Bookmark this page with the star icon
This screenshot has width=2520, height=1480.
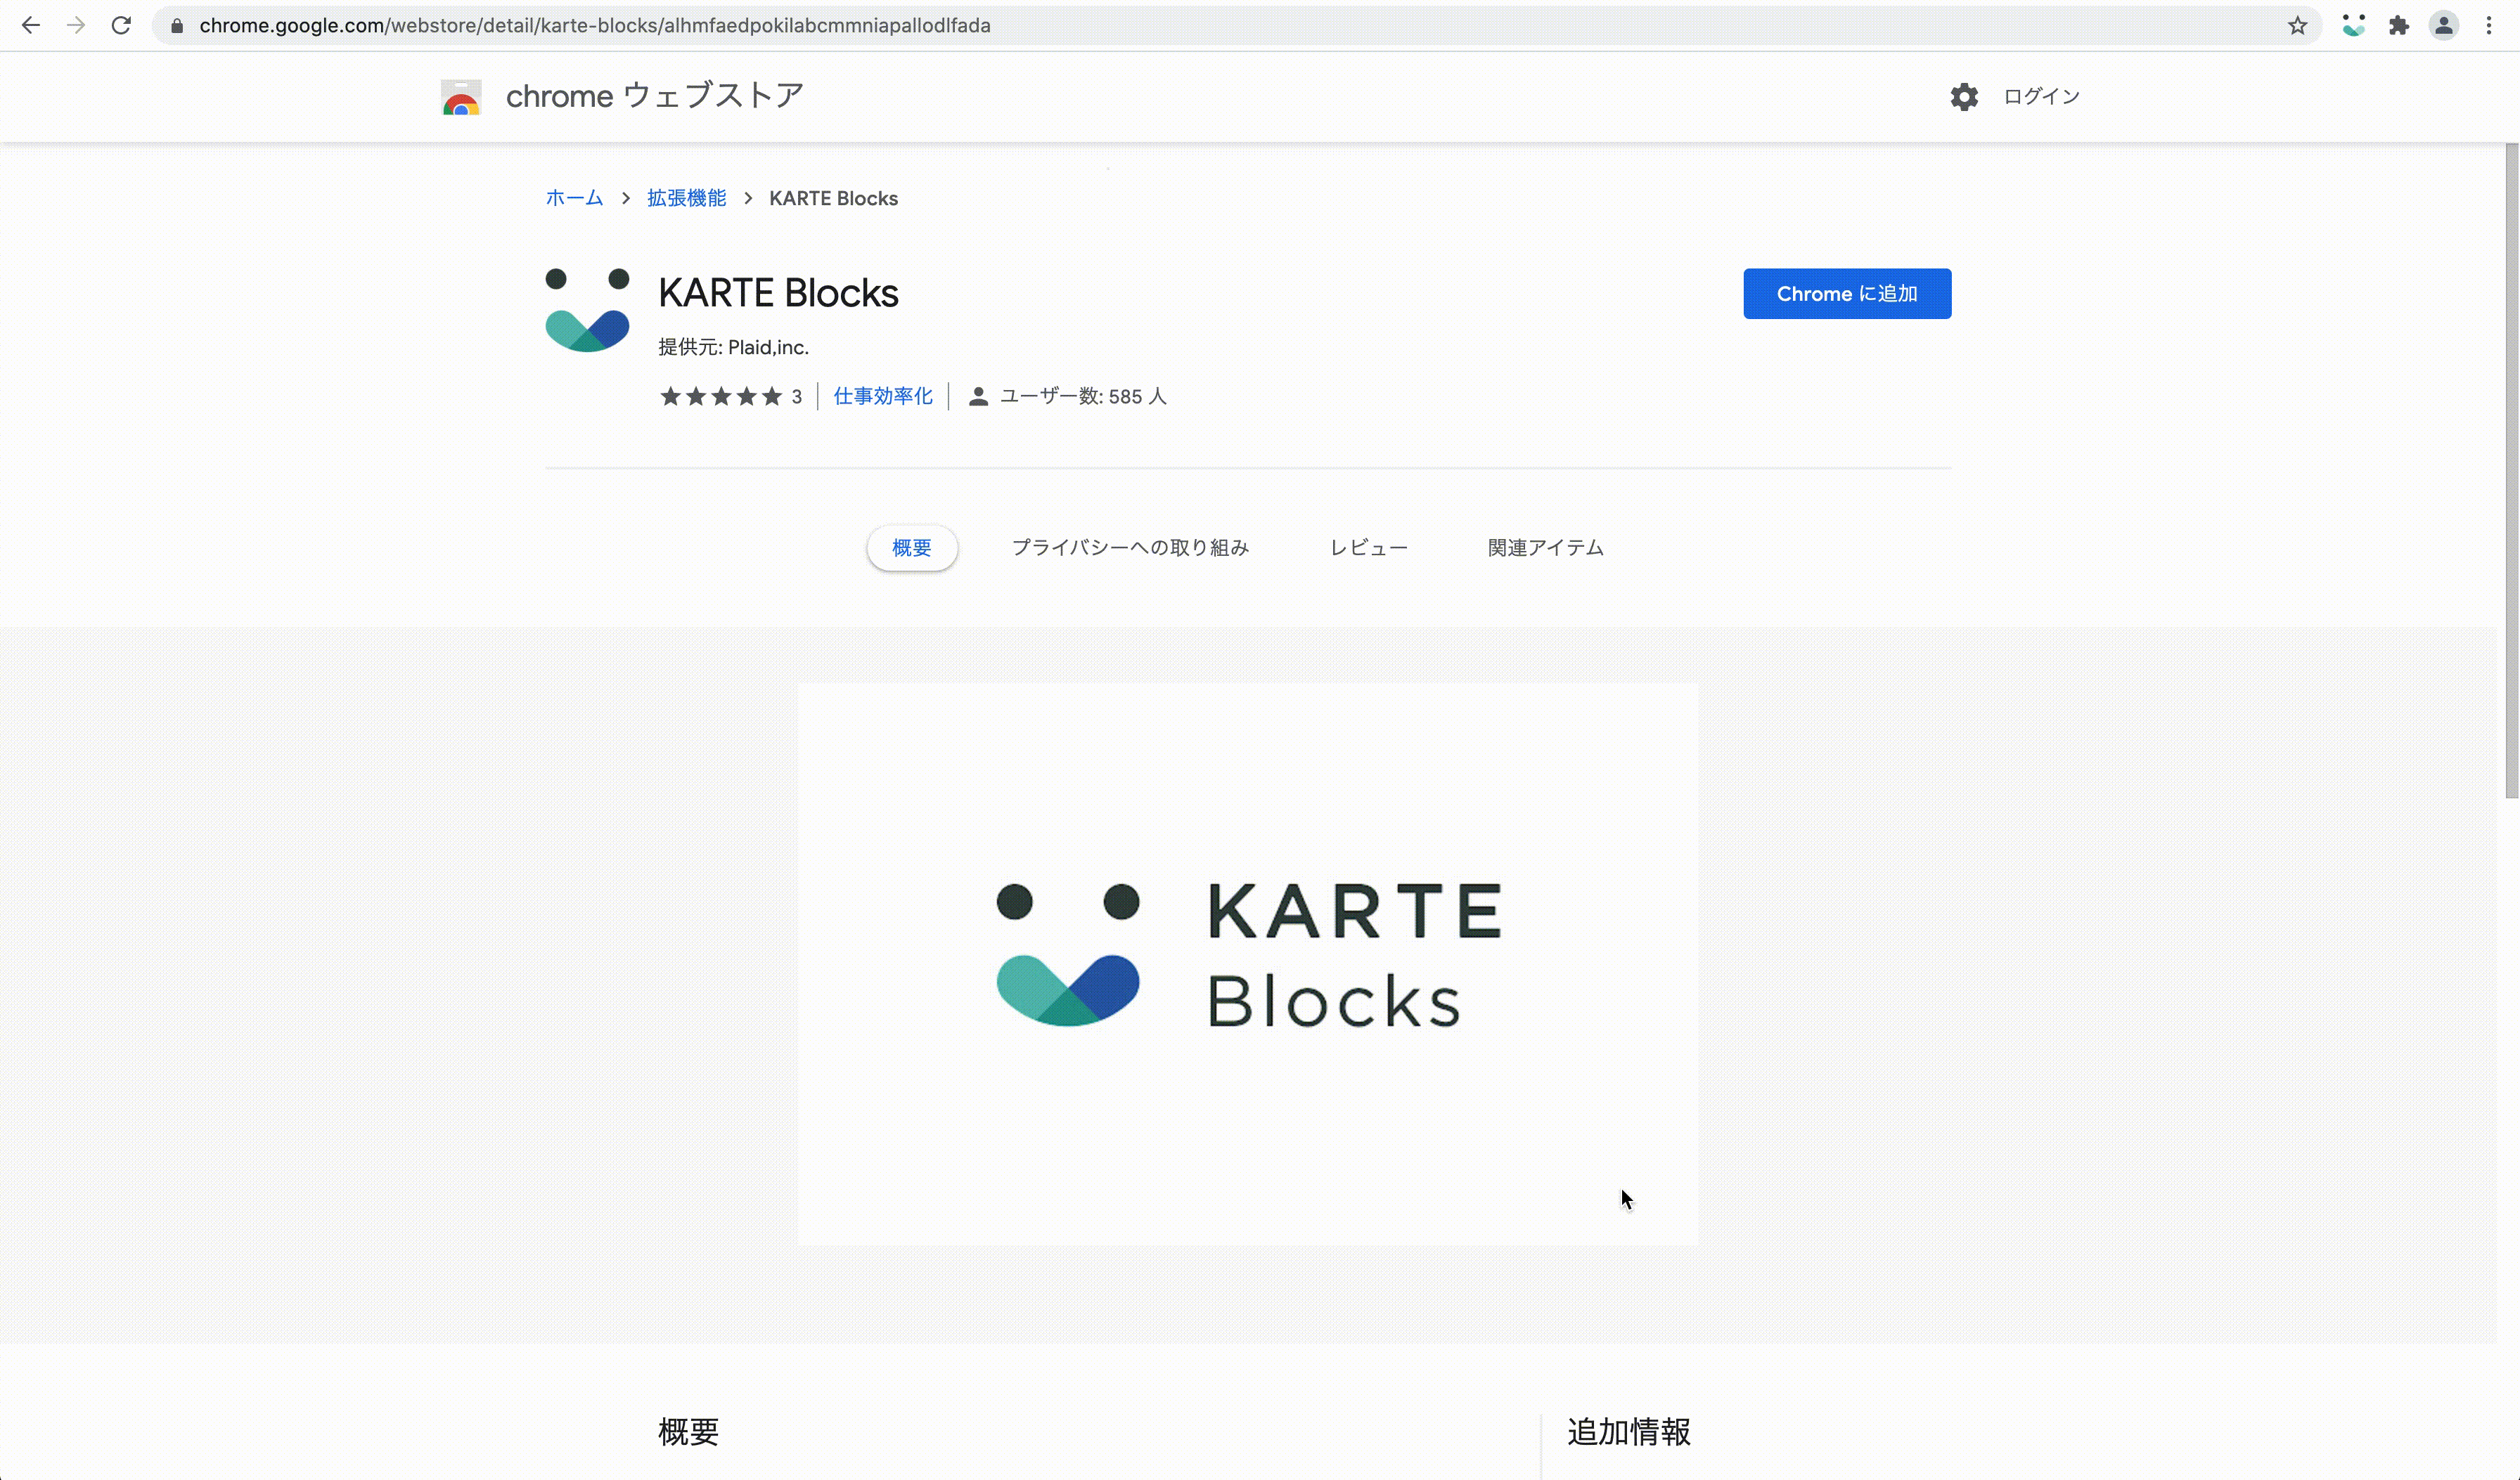click(x=2297, y=26)
